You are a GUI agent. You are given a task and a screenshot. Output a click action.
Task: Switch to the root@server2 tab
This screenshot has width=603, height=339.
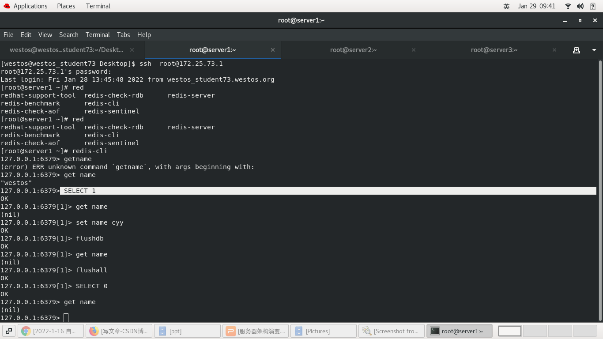tap(354, 50)
